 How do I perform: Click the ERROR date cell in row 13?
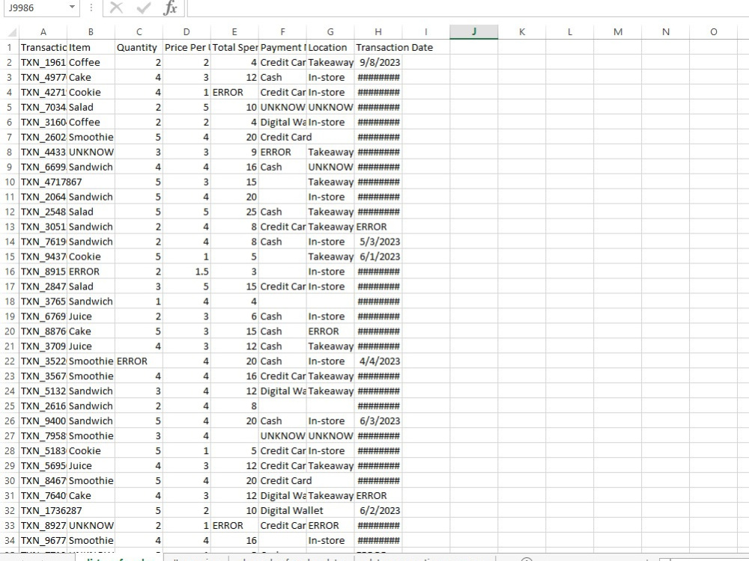click(377, 227)
